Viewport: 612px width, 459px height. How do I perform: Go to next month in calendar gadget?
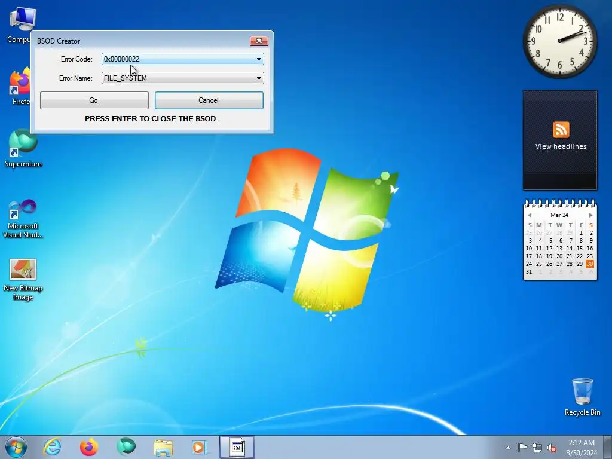point(590,215)
